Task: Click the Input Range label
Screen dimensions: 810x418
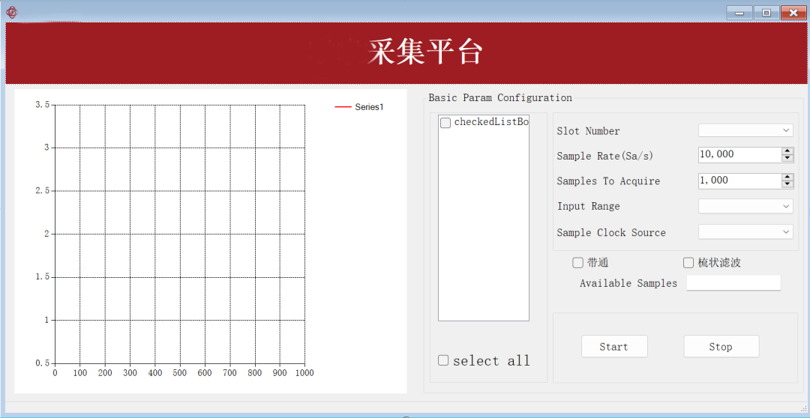Action: pos(589,207)
